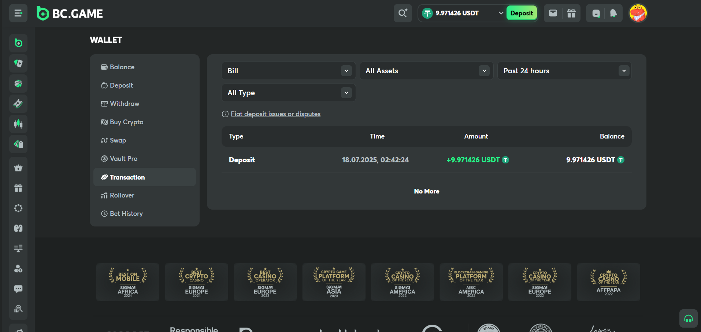Screen dimensions: 701x332
Task: Select the Transaction menu item
Action: pos(145,177)
